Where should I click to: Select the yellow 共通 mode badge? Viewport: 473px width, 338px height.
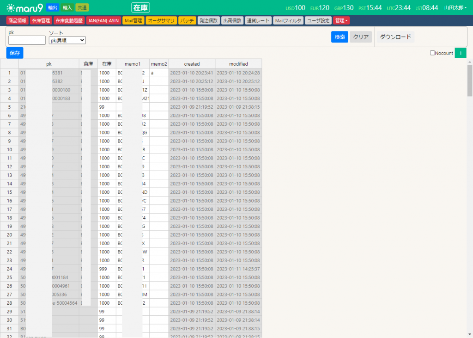pyautogui.click(x=82, y=7)
